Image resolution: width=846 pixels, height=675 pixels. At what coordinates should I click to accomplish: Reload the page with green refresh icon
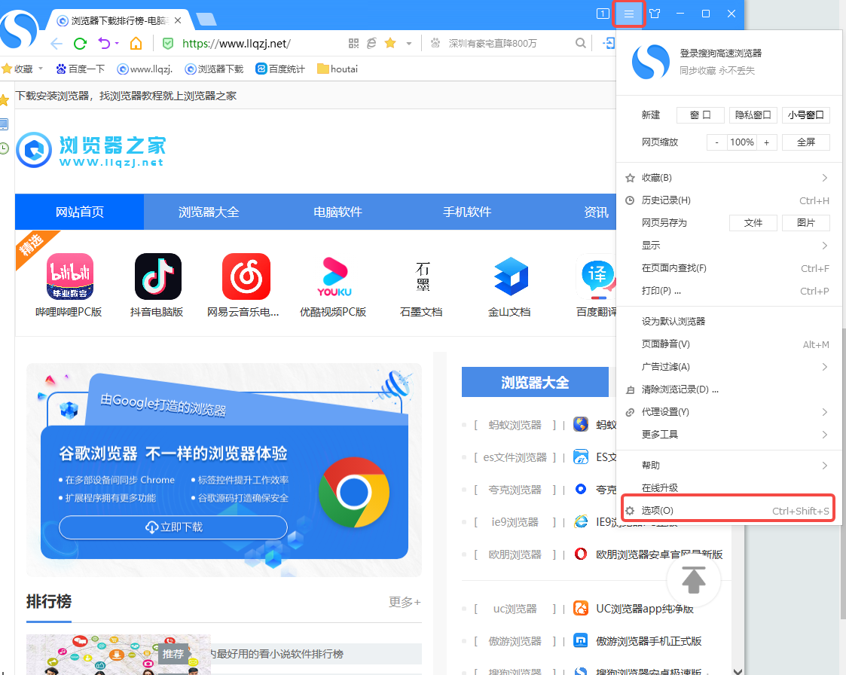click(x=80, y=44)
